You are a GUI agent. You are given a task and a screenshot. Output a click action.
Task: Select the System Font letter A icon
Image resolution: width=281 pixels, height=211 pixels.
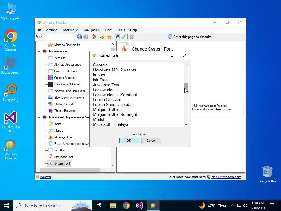(x=50, y=163)
